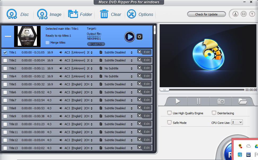The width and height of the screenshot is (258, 160).
Task: Click the blue tray icon below the red and yellow one
Action: coord(240,155)
